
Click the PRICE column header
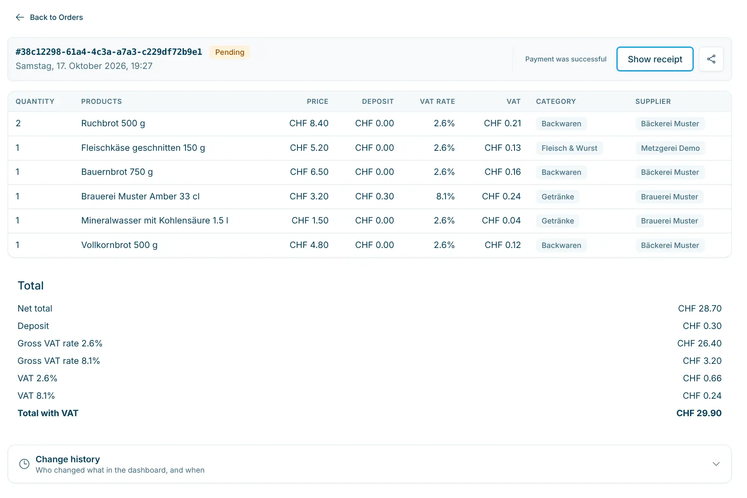point(317,101)
